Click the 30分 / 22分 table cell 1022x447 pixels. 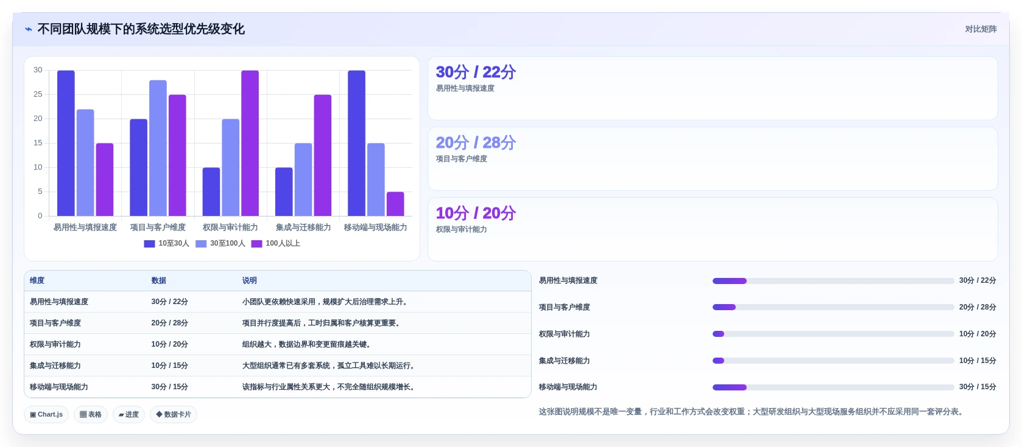(192, 302)
